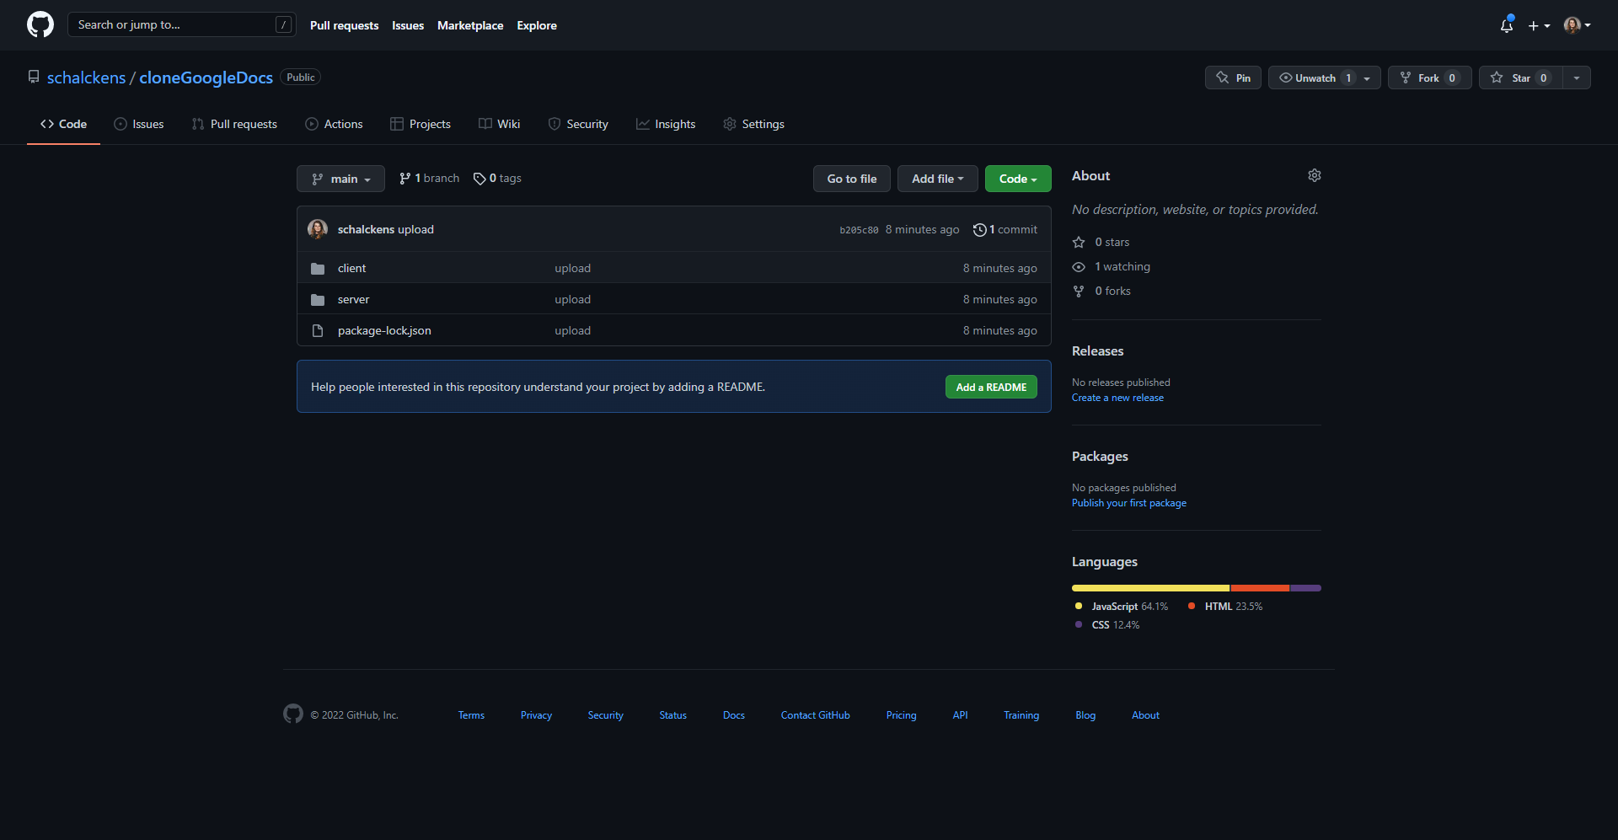Switch to the Code tab
This screenshot has width=1618, height=840.
[x=63, y=124]
